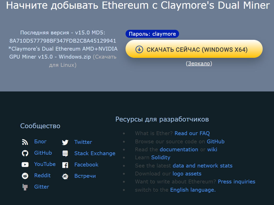Screen dimensions: 274x205
Task: Open the Twitter link
Action: click(83, 142)
